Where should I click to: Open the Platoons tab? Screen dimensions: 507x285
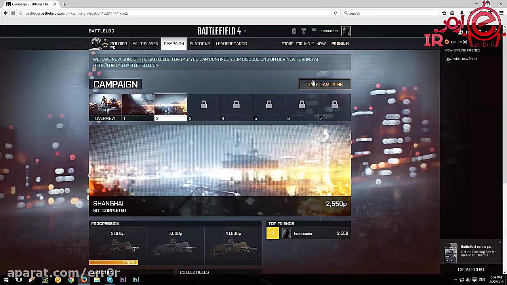click(200, 44)
